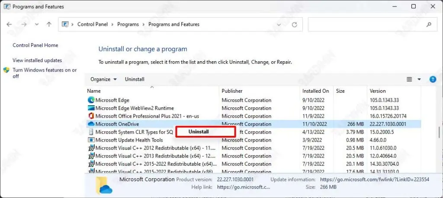
Task: Click Visual C++ 2012 Redistributable icon
Action: 91,148
